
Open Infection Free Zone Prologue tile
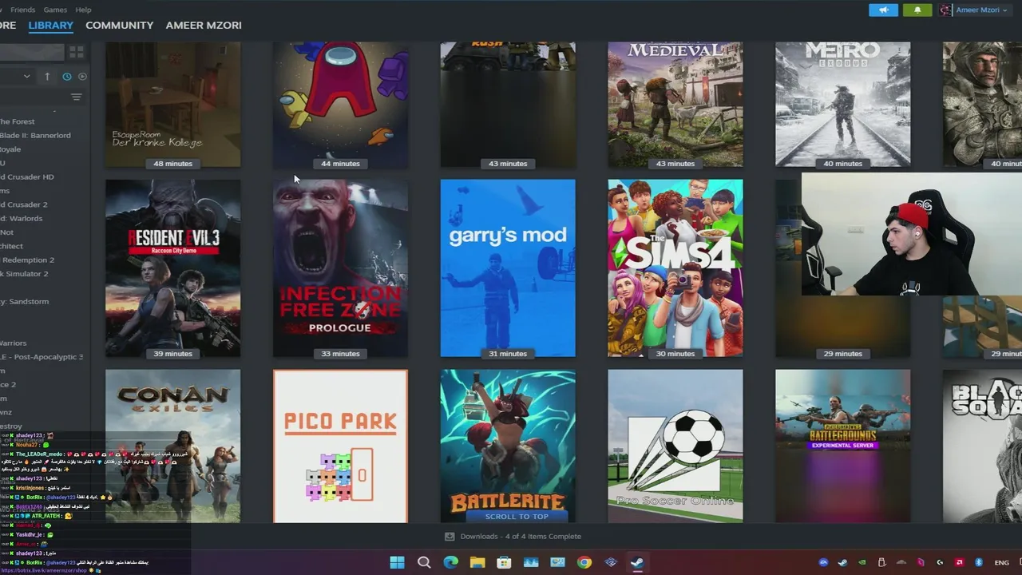tap(340, 268)
